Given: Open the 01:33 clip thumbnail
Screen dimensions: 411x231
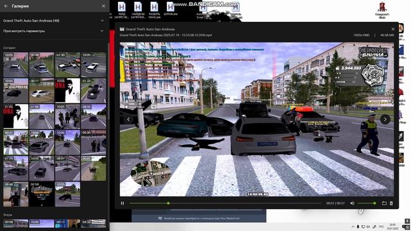Looking at the screenshot, I should pos(94,90).
